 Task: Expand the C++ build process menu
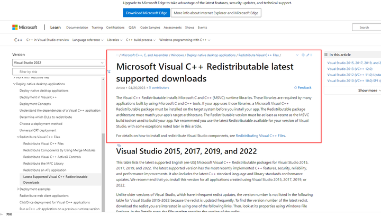click(141, 40)
